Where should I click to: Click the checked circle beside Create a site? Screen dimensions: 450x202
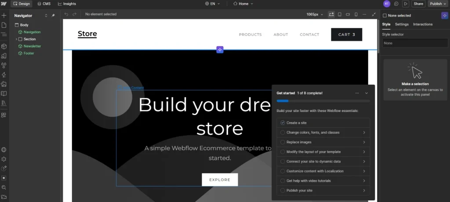click(283, 123)
